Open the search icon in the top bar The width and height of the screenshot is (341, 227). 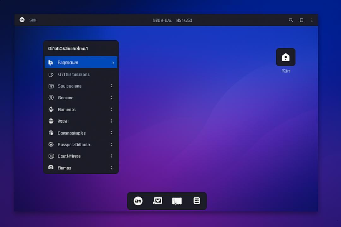tap(291, 20)
